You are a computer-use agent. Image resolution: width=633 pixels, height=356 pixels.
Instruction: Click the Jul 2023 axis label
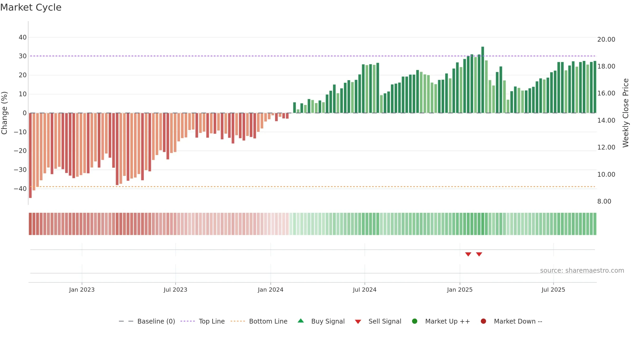tap(175, 290)
